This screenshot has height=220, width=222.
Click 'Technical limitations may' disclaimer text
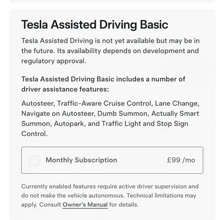pyautogui.click(x=161, y=195)
